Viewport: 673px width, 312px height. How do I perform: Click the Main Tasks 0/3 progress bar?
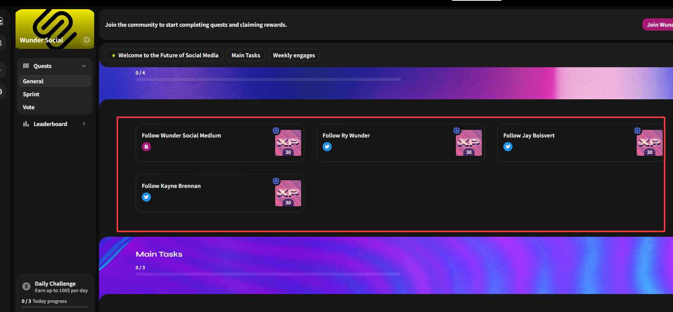tap(268, 274)
